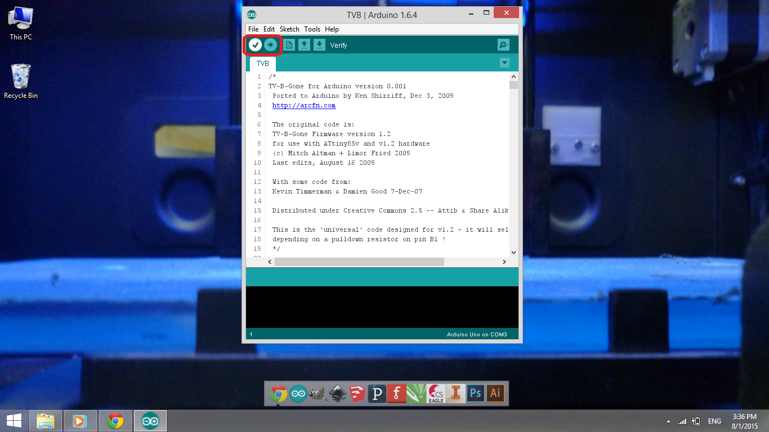The image size is (769, 432).
Task: Open Chrome on the taskbar
Action: 115,421
